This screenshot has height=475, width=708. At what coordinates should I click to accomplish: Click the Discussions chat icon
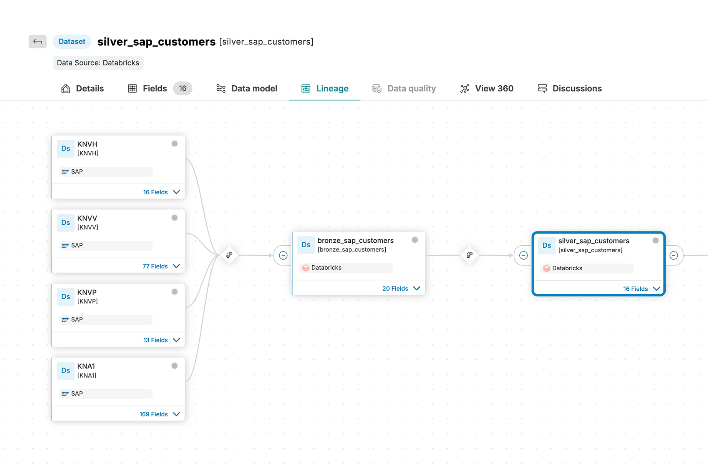coord(542,88)
